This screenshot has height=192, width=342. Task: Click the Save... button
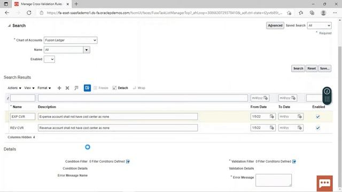324,68
